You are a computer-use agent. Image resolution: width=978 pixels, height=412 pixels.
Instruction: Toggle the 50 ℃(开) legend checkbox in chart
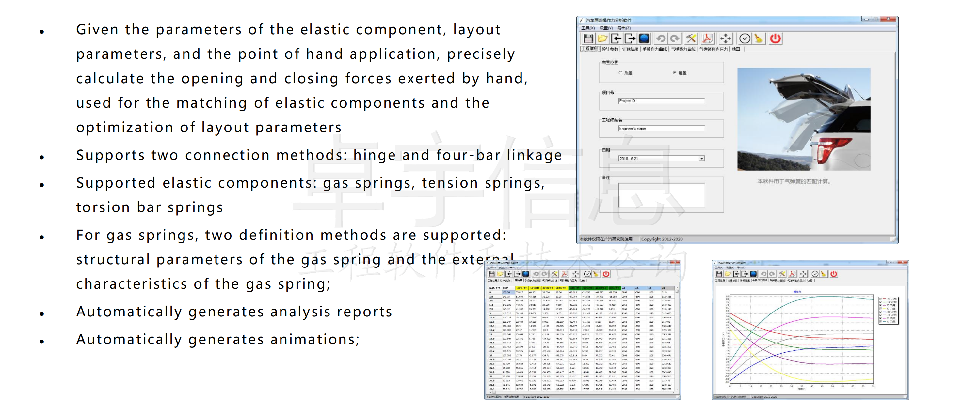tap(880, 309)
